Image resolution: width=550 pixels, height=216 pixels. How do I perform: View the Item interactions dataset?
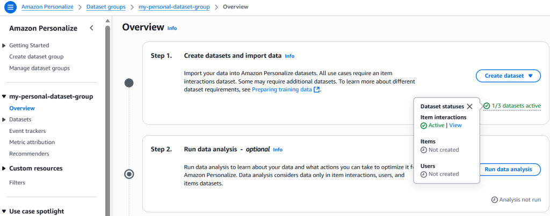[x=455, y=125]
